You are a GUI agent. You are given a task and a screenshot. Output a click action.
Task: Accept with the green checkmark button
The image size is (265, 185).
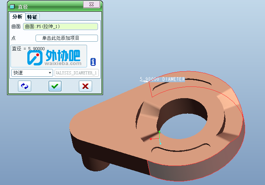[x=55, y=86]
